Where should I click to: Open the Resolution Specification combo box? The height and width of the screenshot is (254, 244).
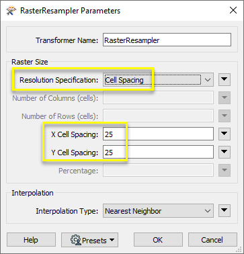coord(158,80)
